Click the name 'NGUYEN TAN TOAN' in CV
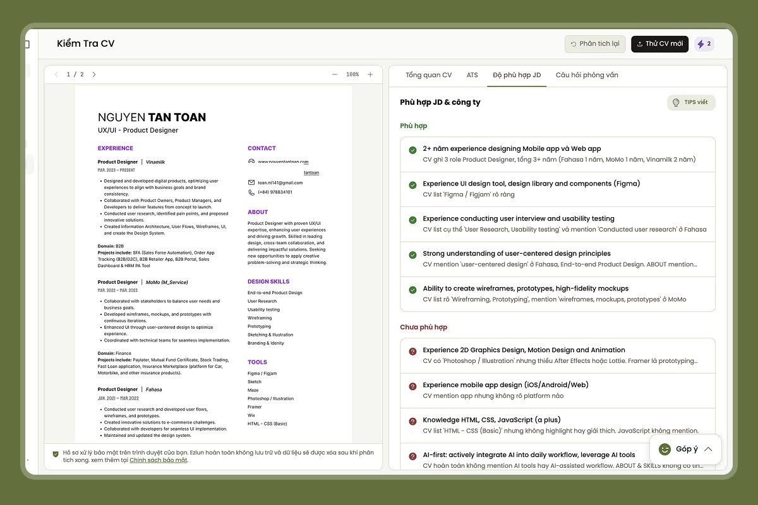This screenshot has width=758, height=505. coord(152,117)
